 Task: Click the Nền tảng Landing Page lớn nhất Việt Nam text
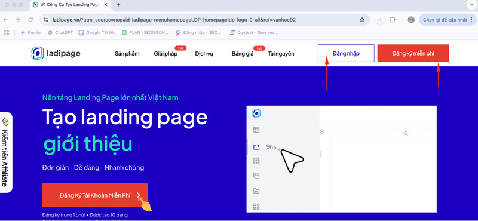coord(111,98)
